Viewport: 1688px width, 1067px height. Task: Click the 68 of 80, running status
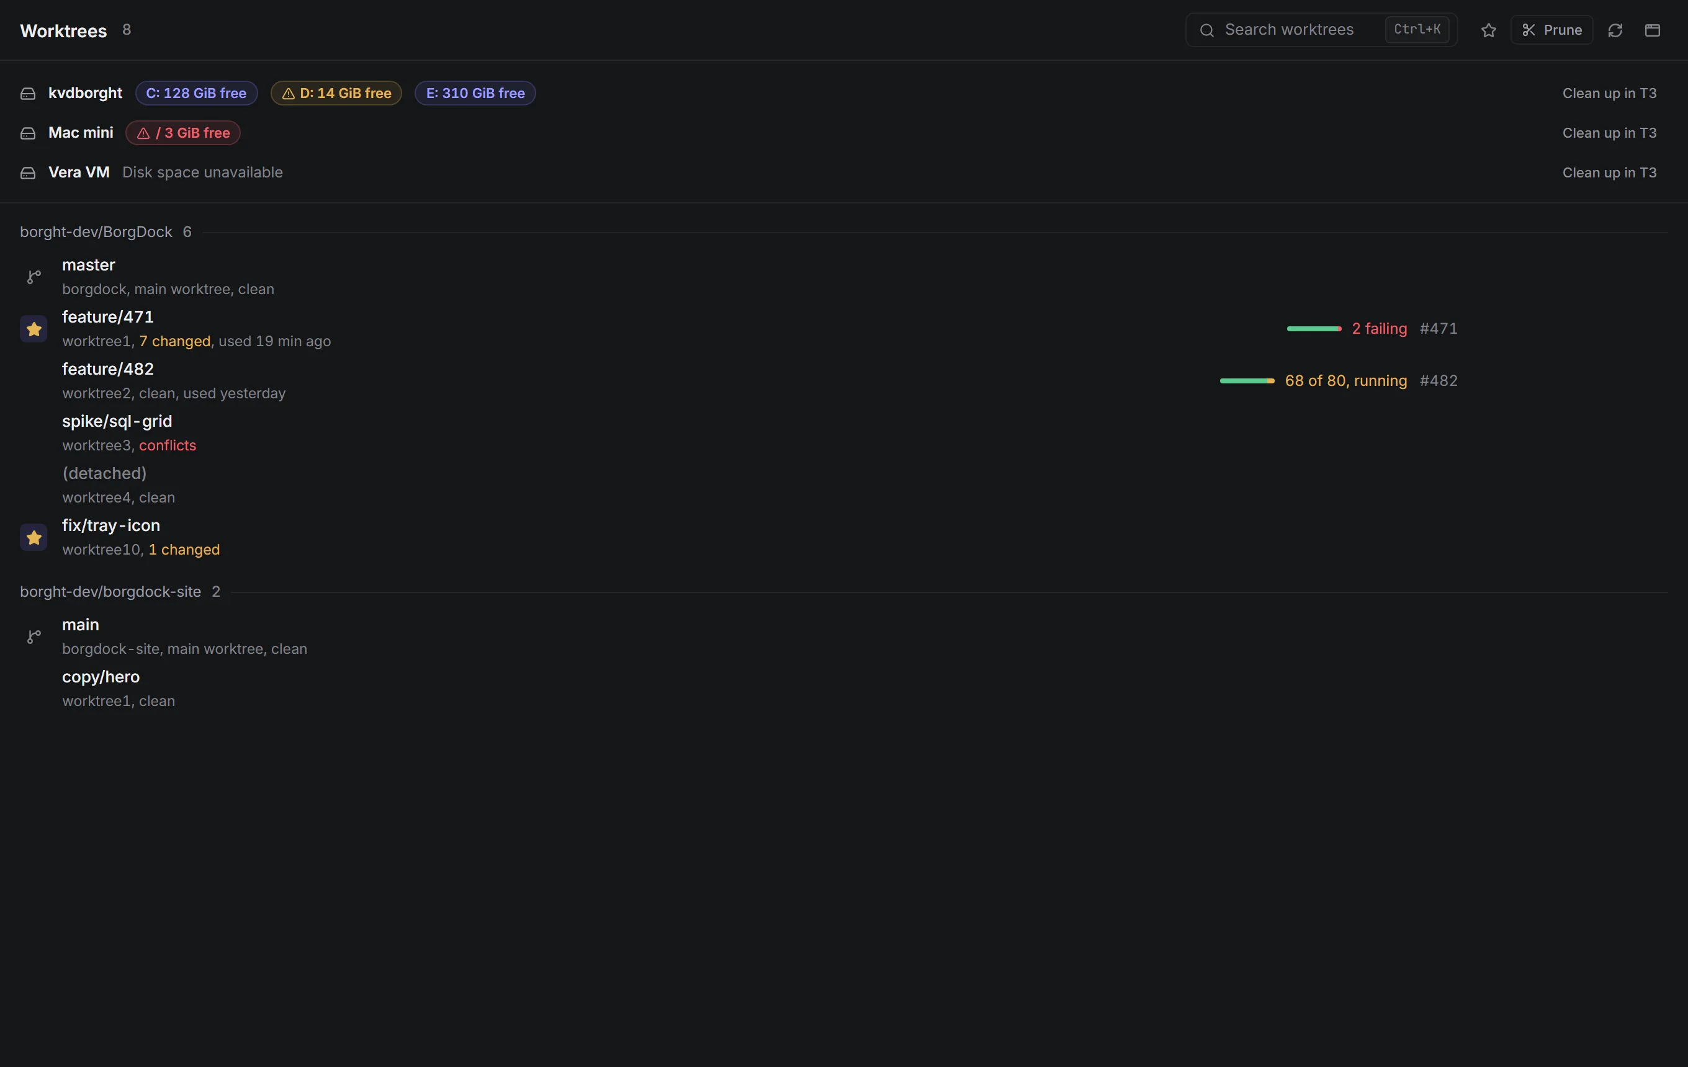(x=1346, y=380)
